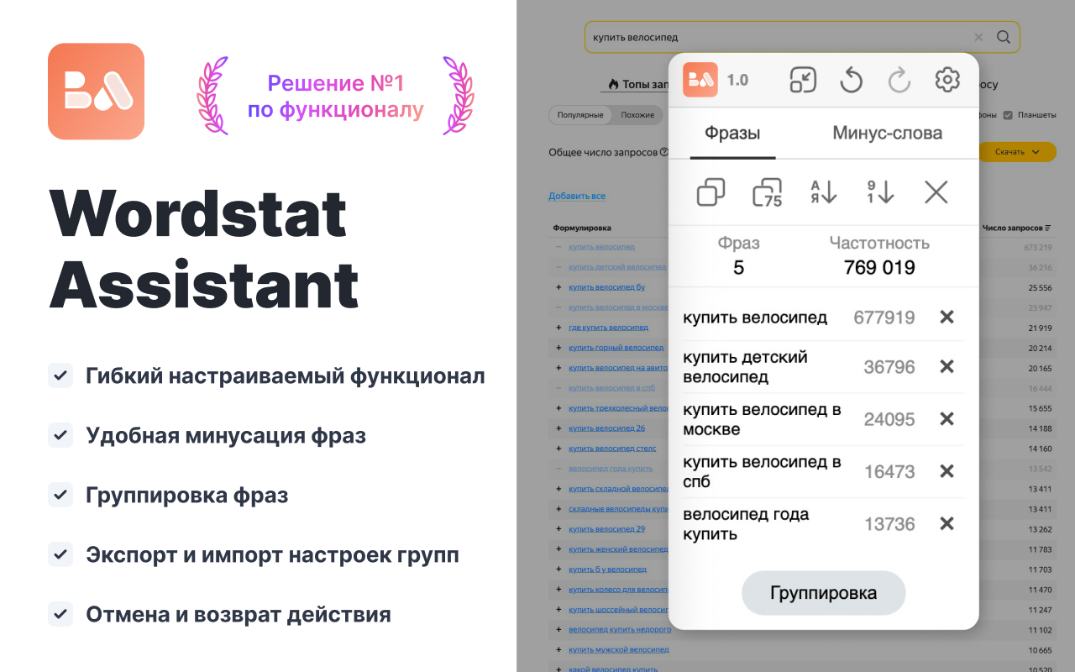Screen dimensions: 1075x672
Task: Add 'купить горный велосипед' with its plus icon
Action: coord(558,347)
